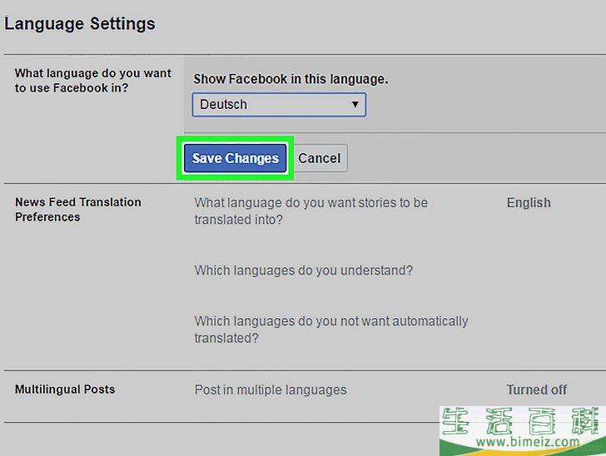The image size is (606, 456).
Task: Click the 'Turned off' multilingual status
Action: coord(536,389)
